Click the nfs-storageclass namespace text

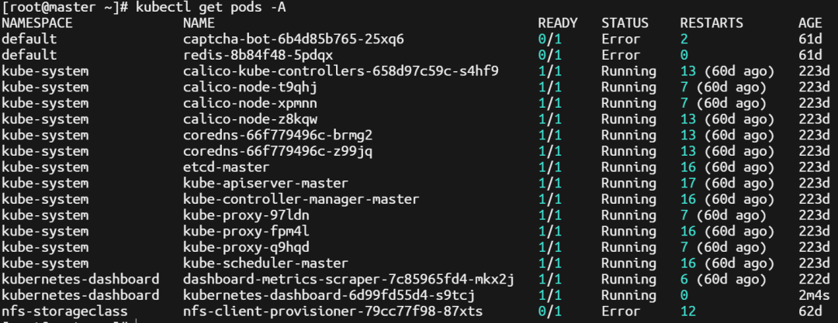(64, 311)
